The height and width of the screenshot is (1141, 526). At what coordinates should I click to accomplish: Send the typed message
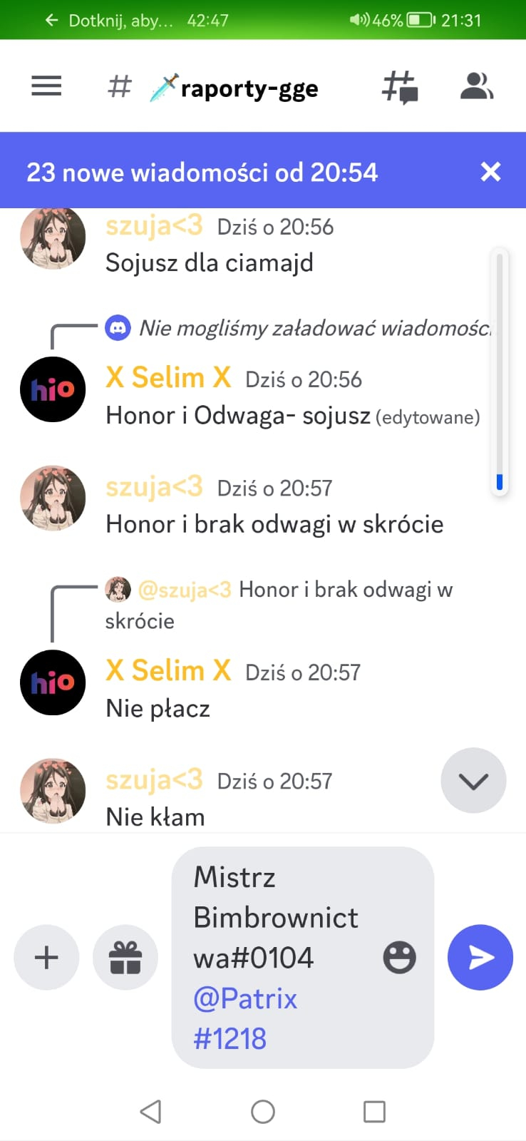click(480, 957)
